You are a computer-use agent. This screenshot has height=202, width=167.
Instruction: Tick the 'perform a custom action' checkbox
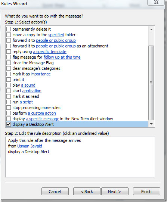coord(9,113)
